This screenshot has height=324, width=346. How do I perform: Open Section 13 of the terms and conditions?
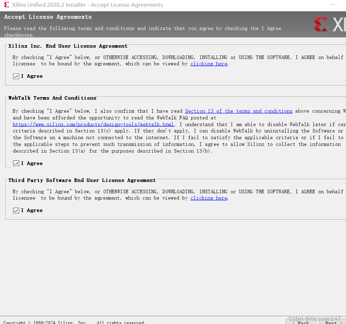point(239,111)
